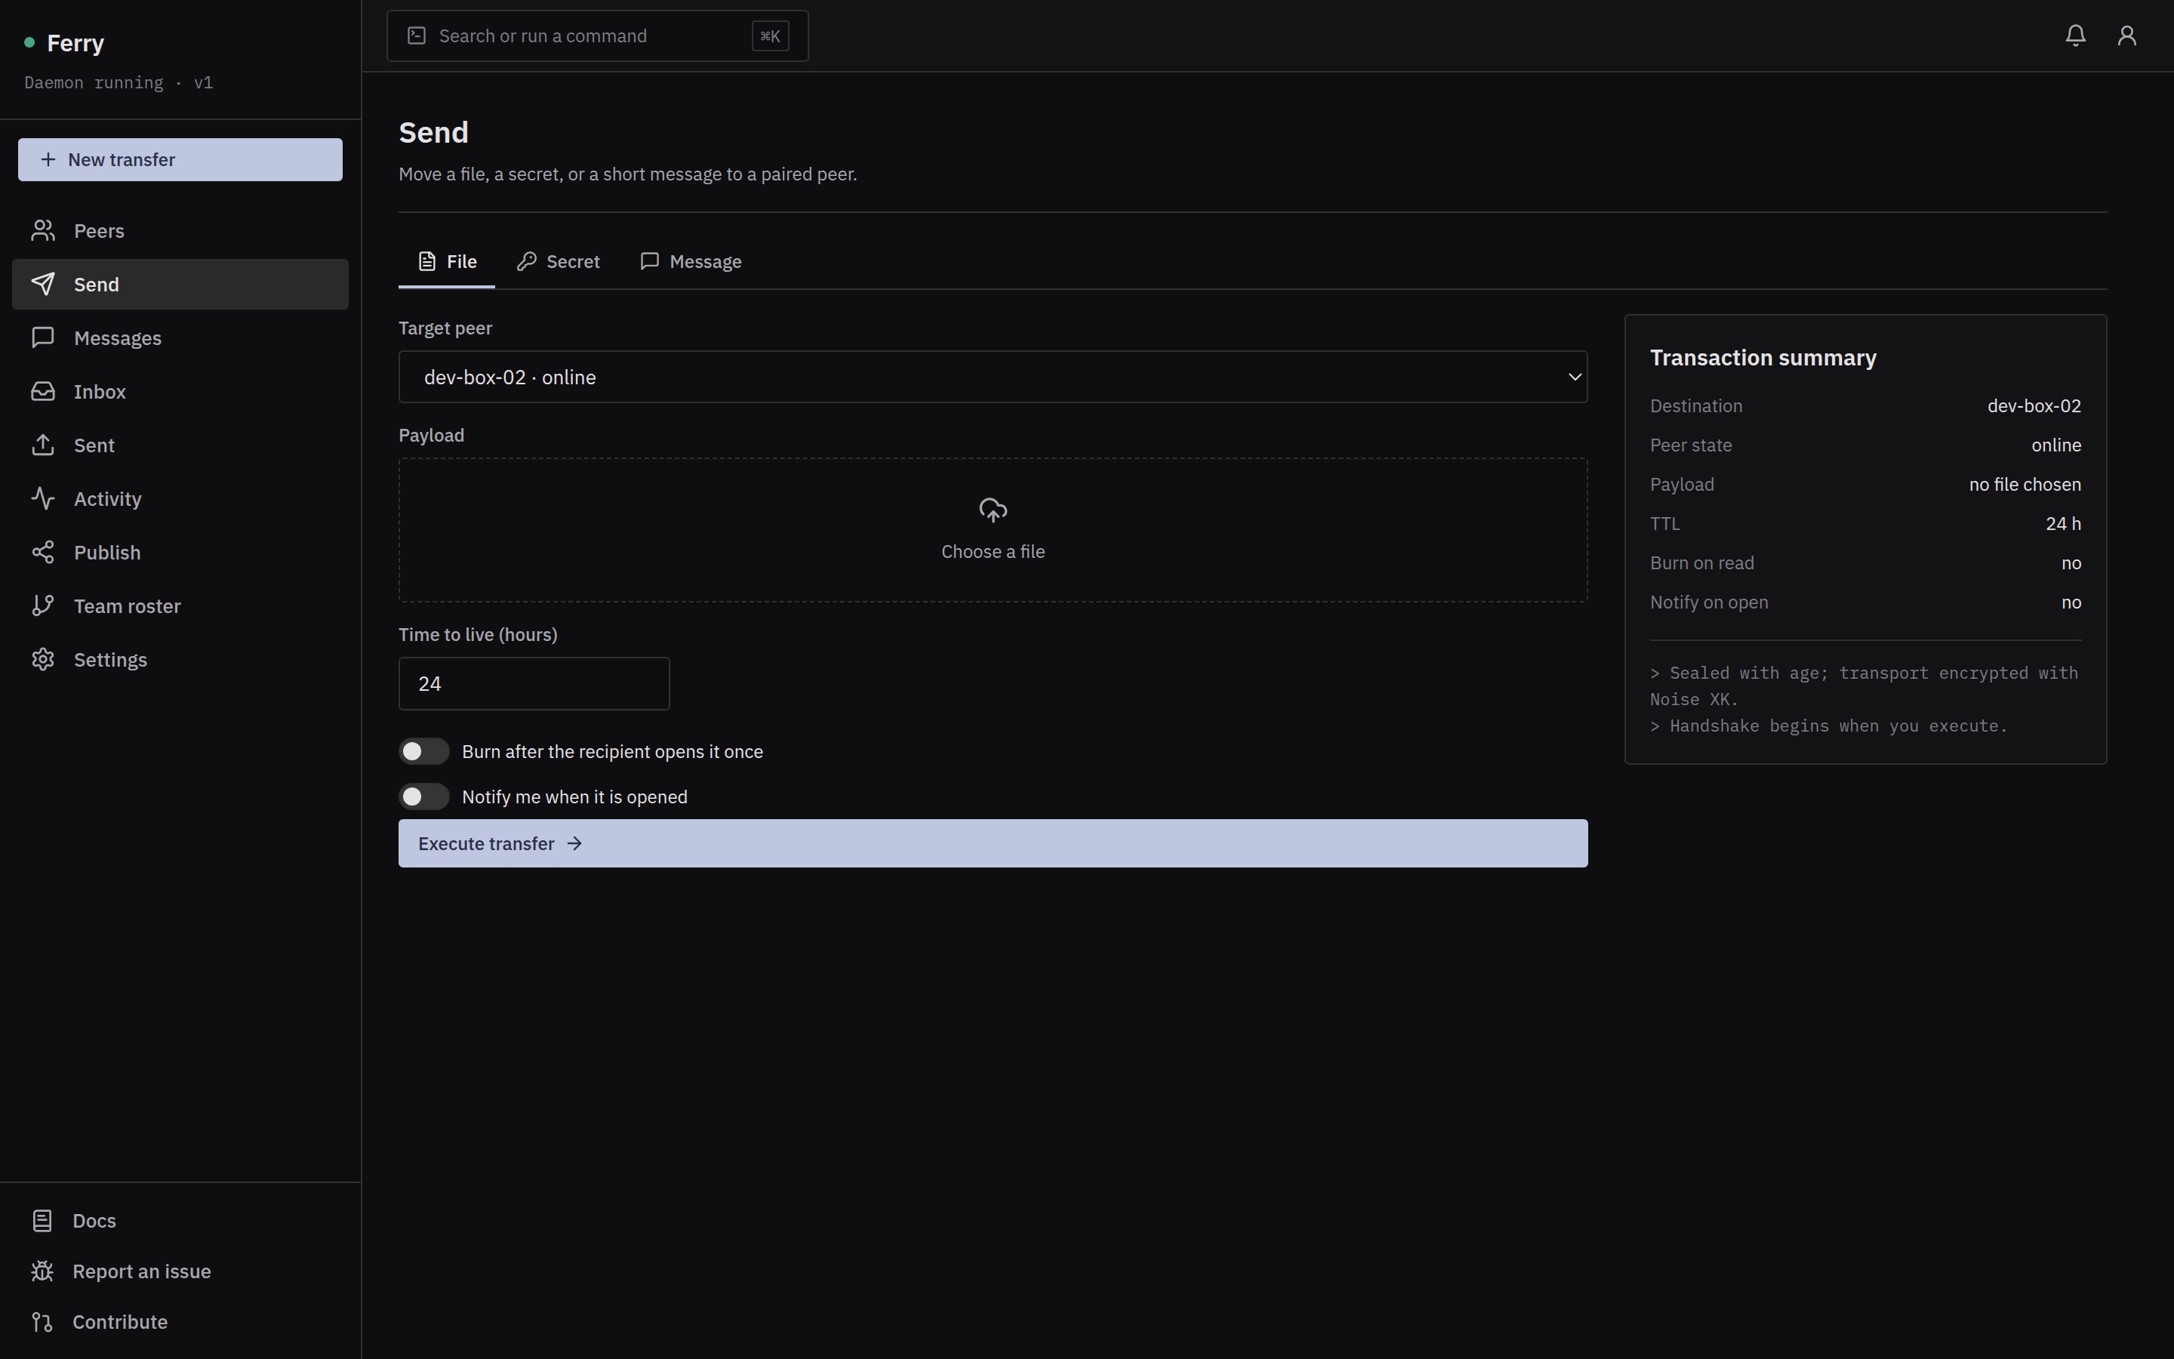Click the Report an issue bug icon
Viewport: 2174px width, 1359px height.
(x=42, y=1271)
